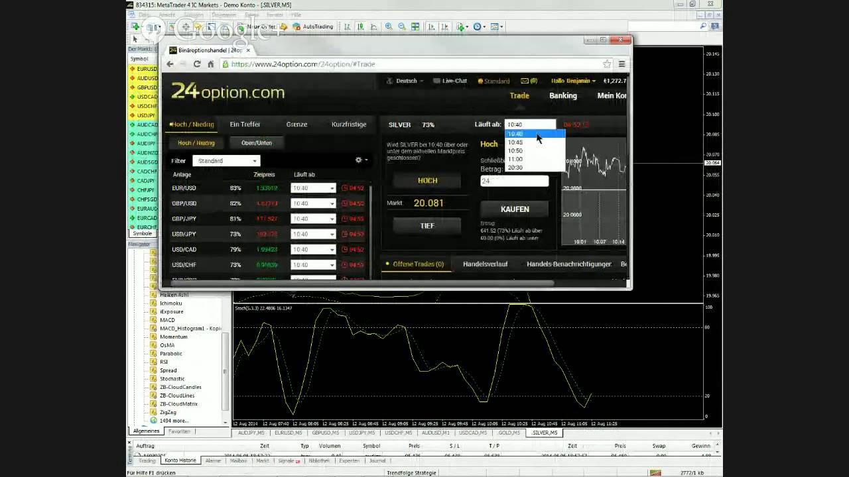
Task: Switch chart to line chart type
Action: coord(374,27)
